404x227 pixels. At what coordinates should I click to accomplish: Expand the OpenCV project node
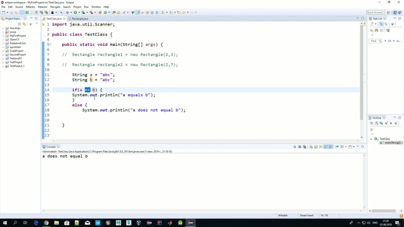(x=3, y=40)
